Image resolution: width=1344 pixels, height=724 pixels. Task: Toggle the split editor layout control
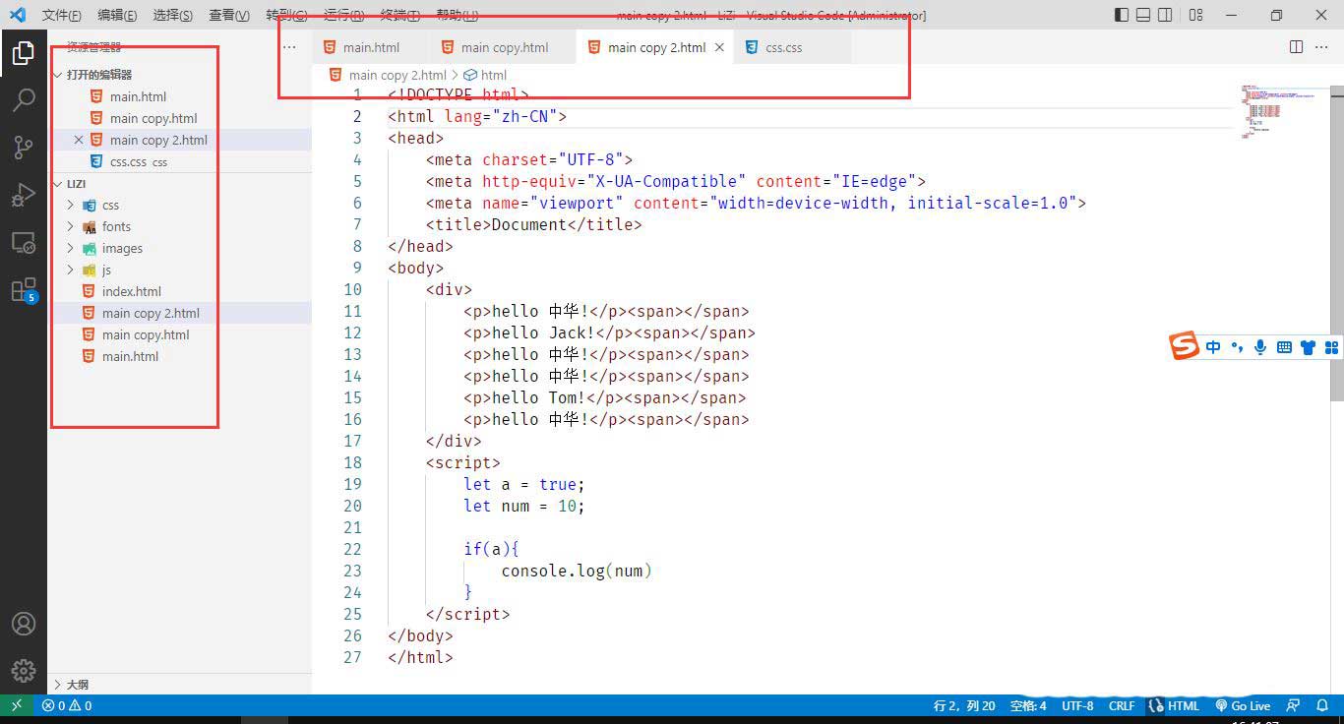1296,46
